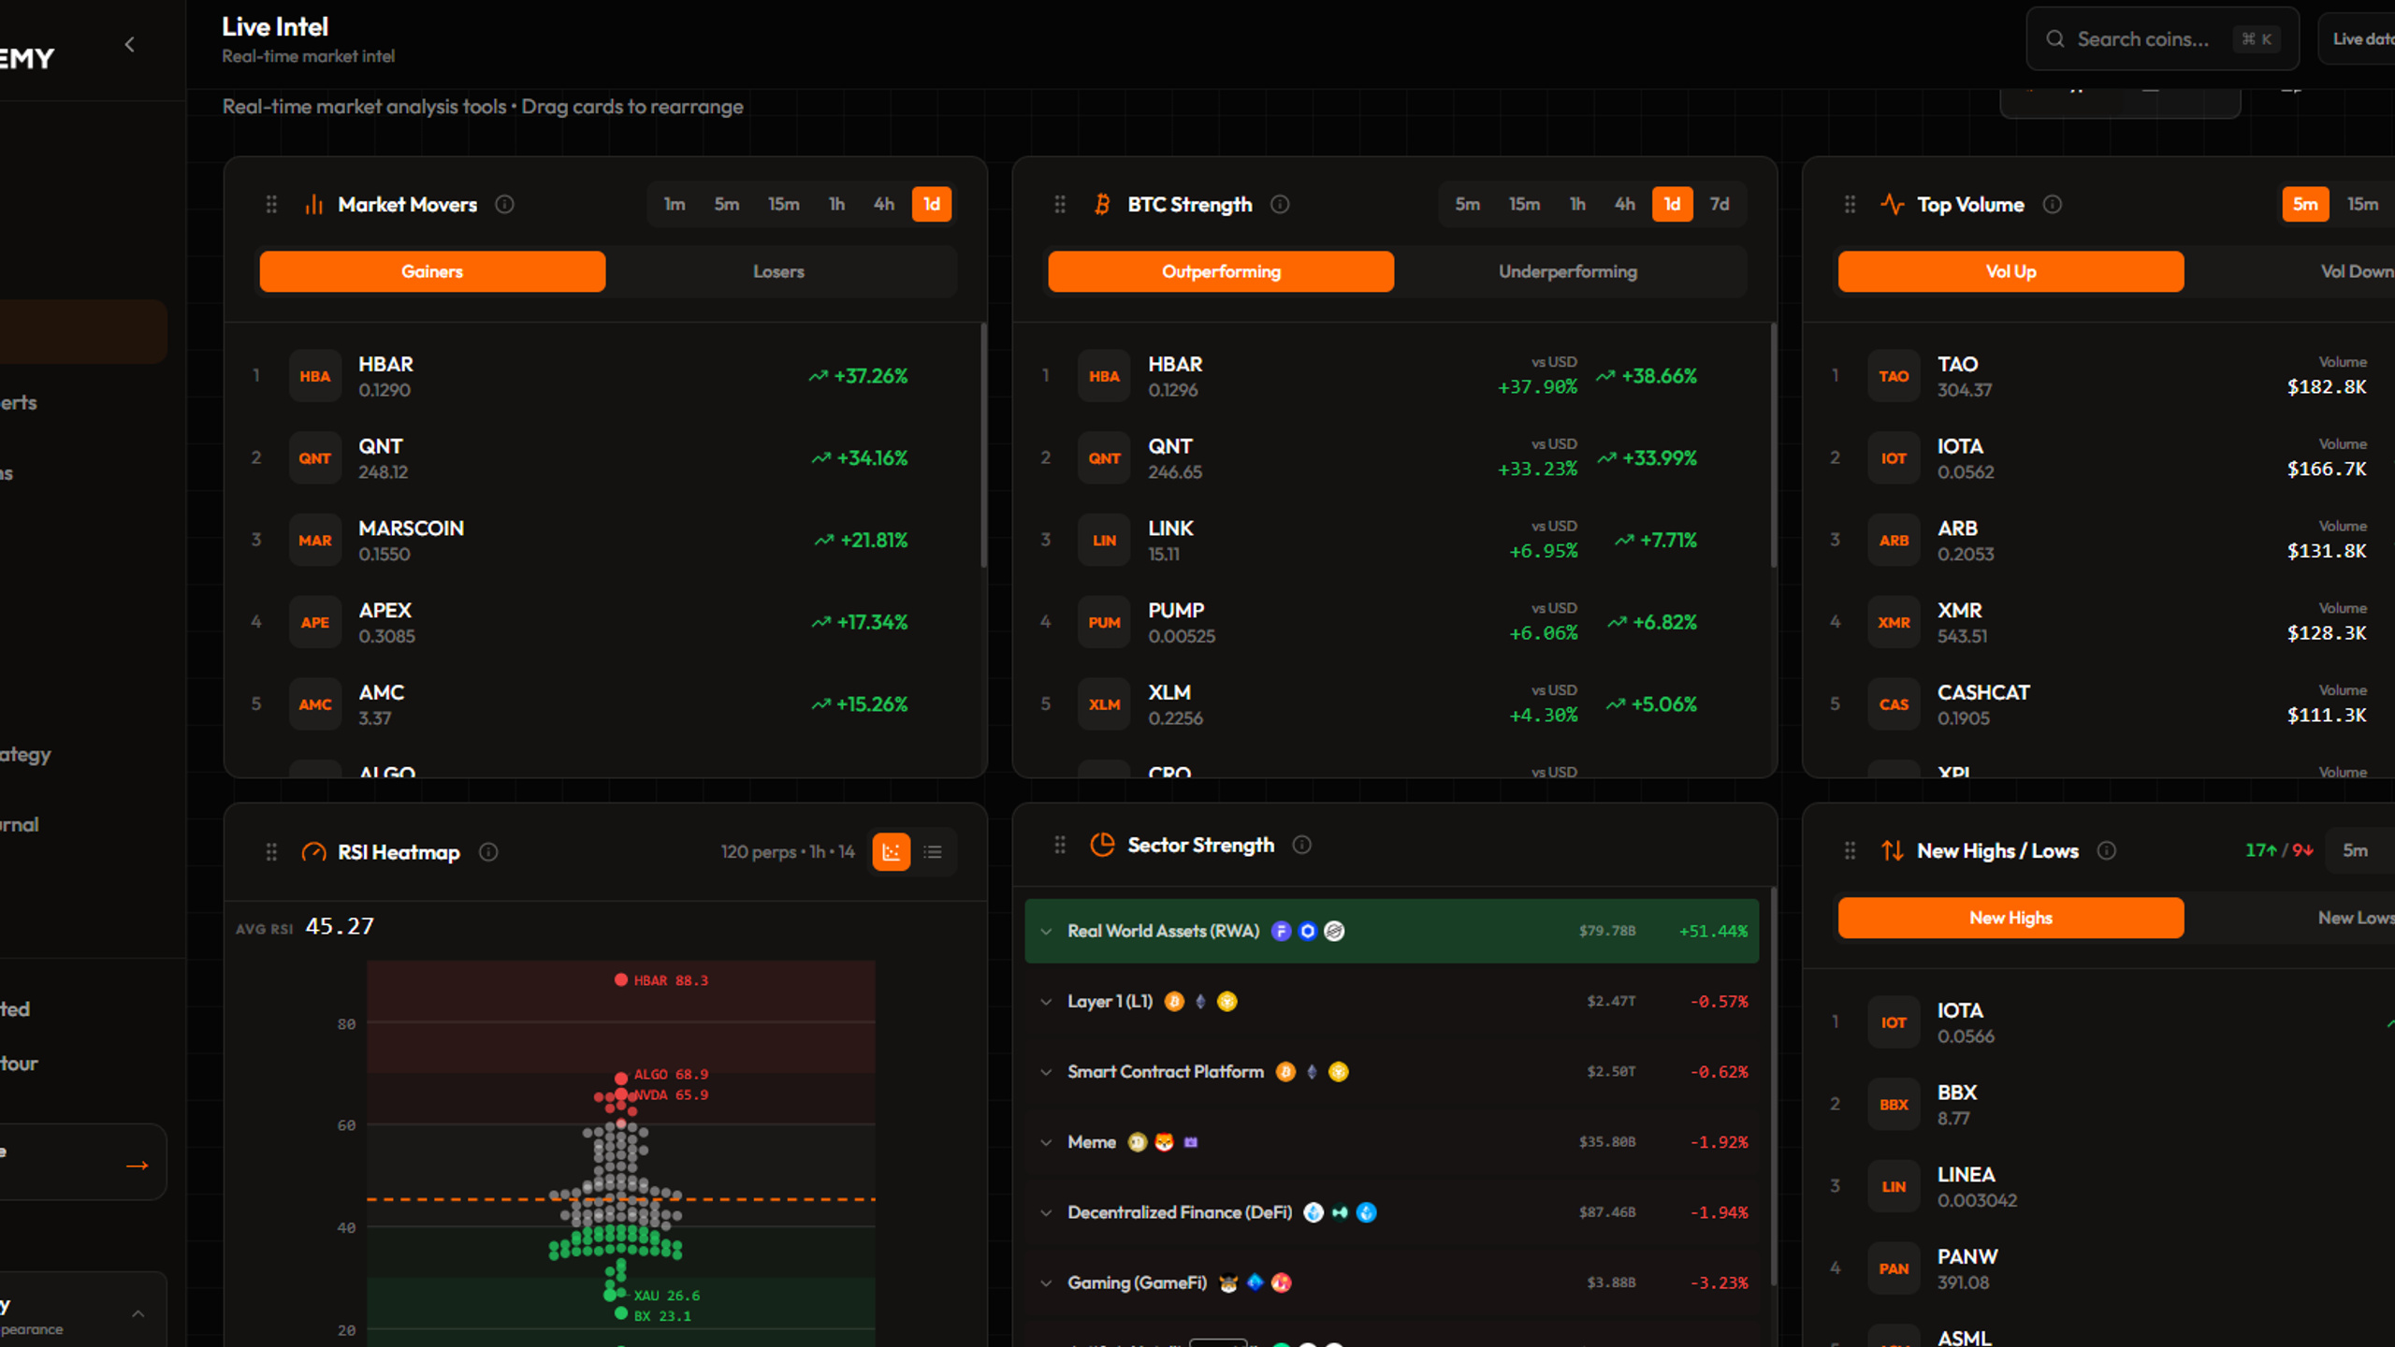Image resolution: width=2395 pixels, height=1347 pixels.
Task: Click the Market Movers info icon
Action: click(504, 204)
